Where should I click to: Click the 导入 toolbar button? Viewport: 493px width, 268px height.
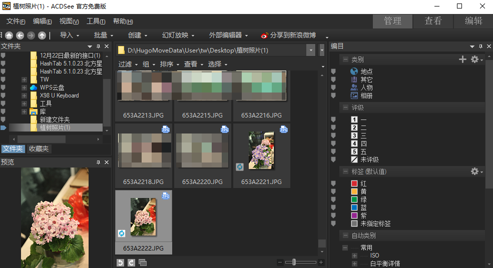[70, 35]
